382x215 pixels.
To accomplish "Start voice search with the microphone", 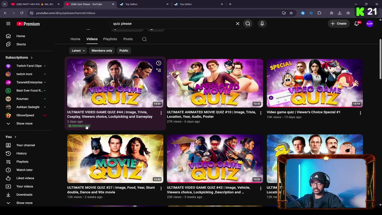I will tap(262, 24).
